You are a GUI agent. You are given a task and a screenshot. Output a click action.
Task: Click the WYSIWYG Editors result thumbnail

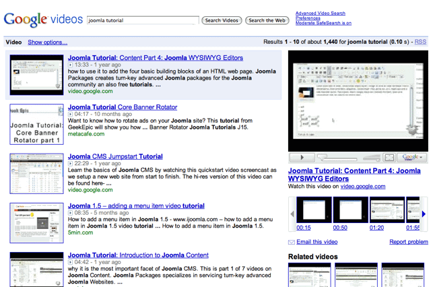[x=36, y=75]
